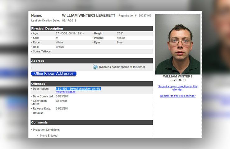
Task: Follow the View this statute link
Action: 66,92
